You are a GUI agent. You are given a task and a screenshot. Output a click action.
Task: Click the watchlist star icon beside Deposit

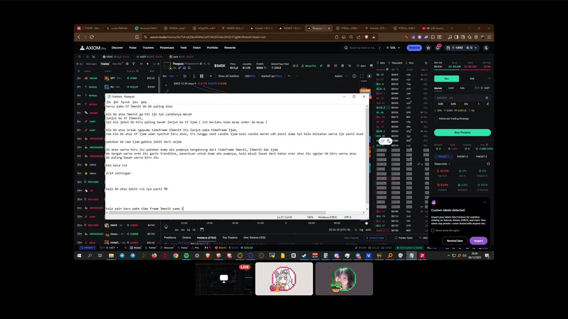click(x=428, y=48)
